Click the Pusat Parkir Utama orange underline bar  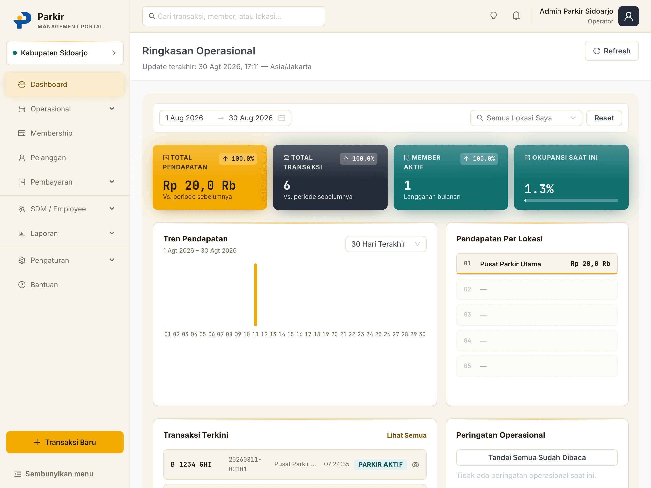(x=537, y=273)
